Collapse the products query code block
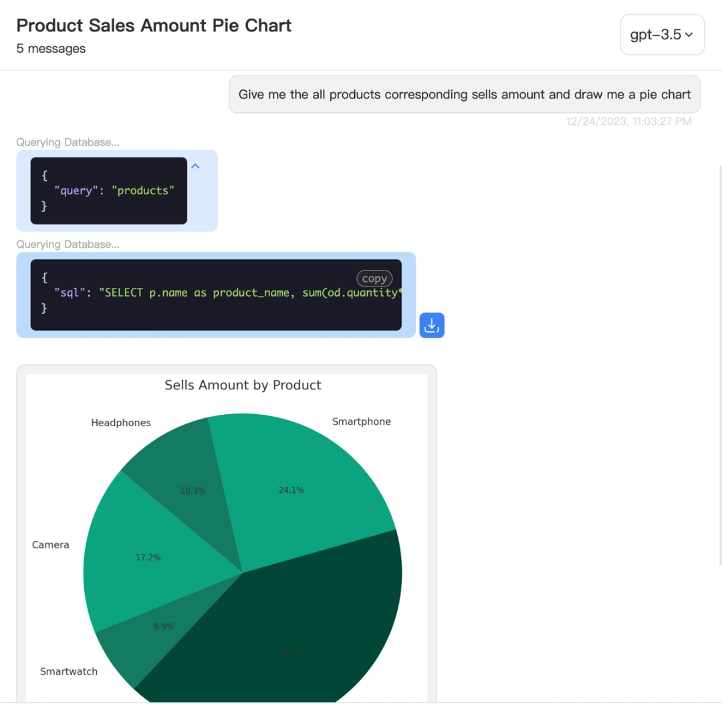This screenshot has width=722, height=704. (195, 166)
